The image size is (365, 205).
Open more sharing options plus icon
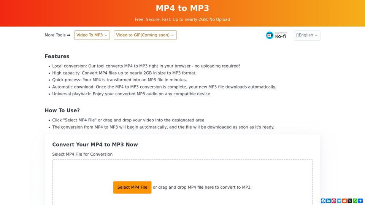click(360, 201)
